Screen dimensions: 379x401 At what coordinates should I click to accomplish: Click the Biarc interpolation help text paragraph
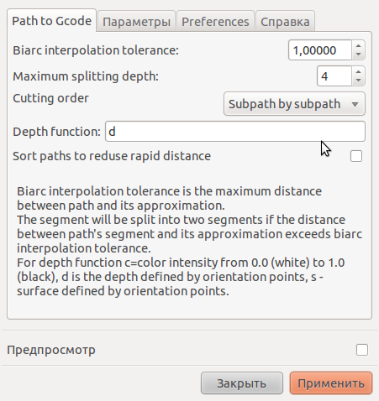[x=189, y=241]
